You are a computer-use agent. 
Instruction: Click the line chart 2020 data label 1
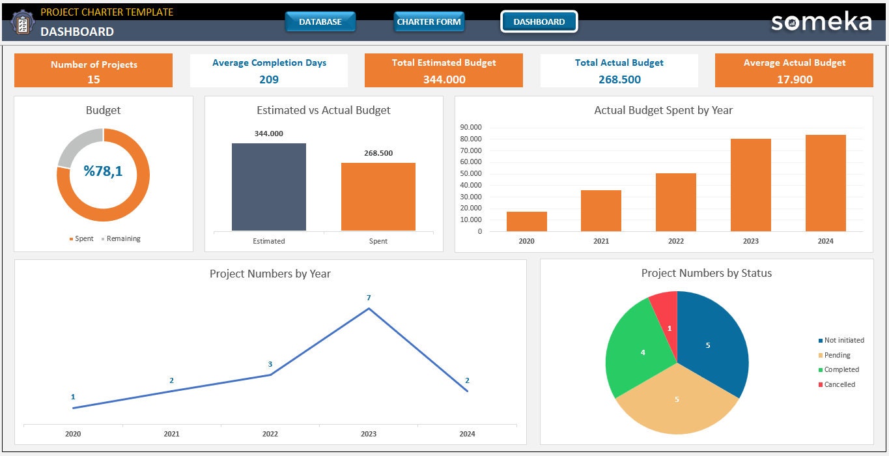tap(73, 397)
